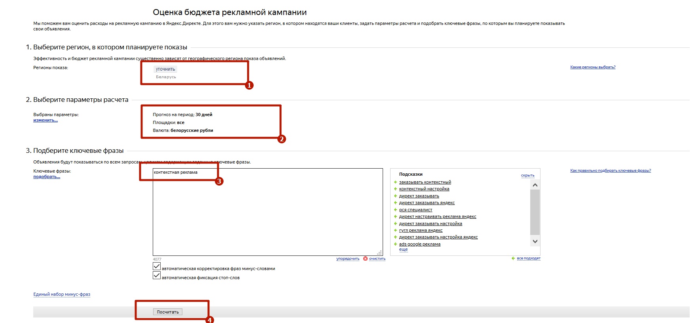
Task: Click heading 'Оценка бюджета рекламной кампании'
Action: pyautogui.click(x=230, y=12)
